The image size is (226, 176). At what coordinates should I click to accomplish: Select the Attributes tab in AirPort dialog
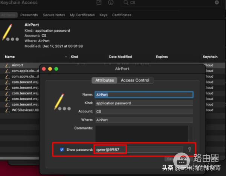[x=104, y=80]
